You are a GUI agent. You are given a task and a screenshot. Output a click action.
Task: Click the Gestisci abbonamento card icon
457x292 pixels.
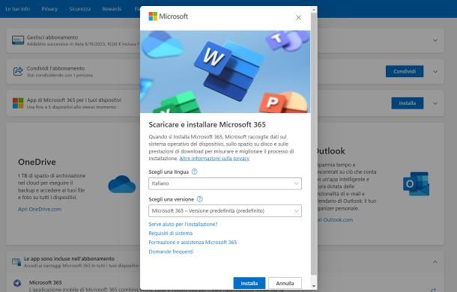[18, 40]
